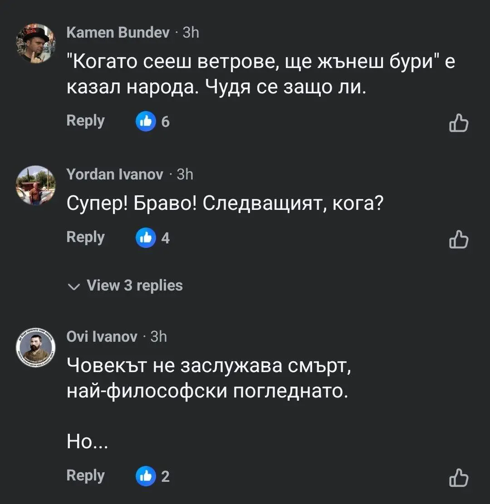
Task: Click the 3h timestamp on Kamen Bundev's comment
Action: click(x=191, y=33)
